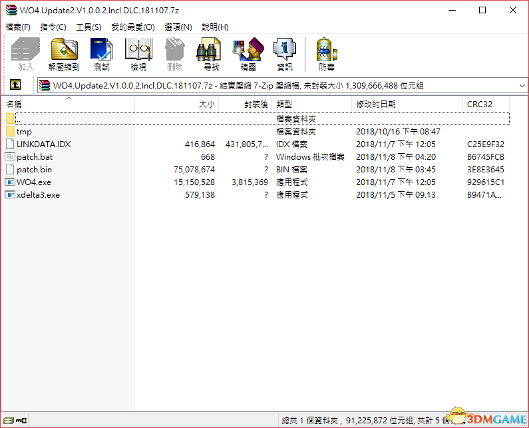Minimize the WinRAR window

pos(452,10)
